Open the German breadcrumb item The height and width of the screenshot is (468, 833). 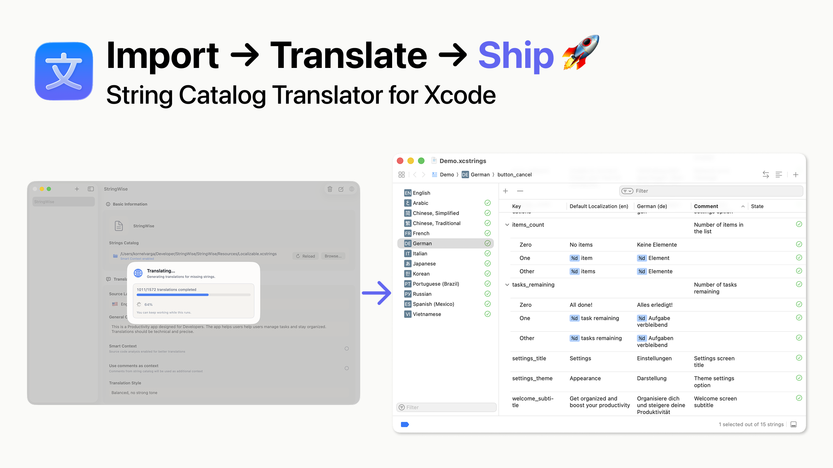pos(476,175)
